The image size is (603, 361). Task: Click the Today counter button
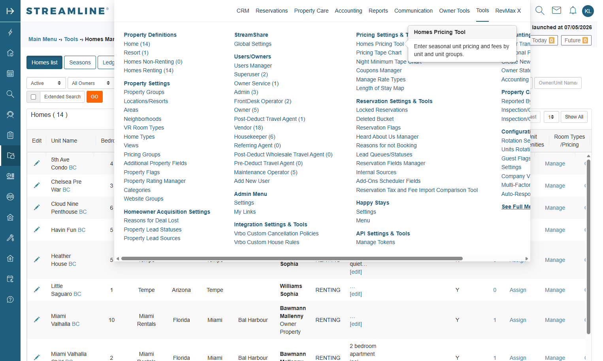point(543,40)
